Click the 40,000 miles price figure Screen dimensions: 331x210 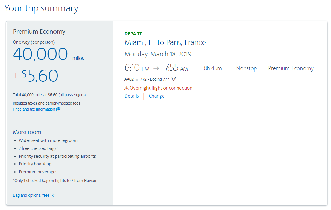(40, 54)
